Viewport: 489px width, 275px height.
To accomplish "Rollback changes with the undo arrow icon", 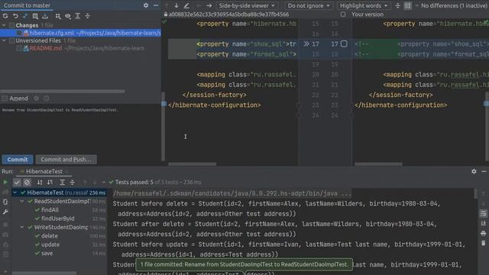I will (x=15, y=16).
